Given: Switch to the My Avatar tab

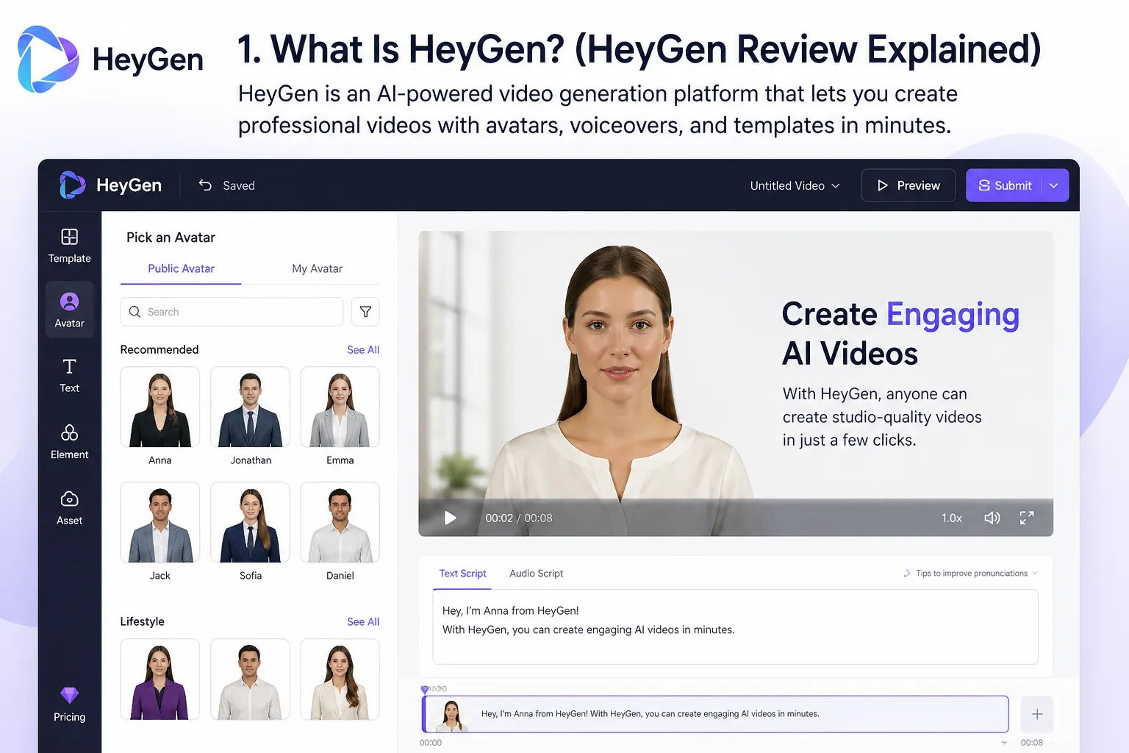Looking at the screenshot, I should [x=317, y=268].
